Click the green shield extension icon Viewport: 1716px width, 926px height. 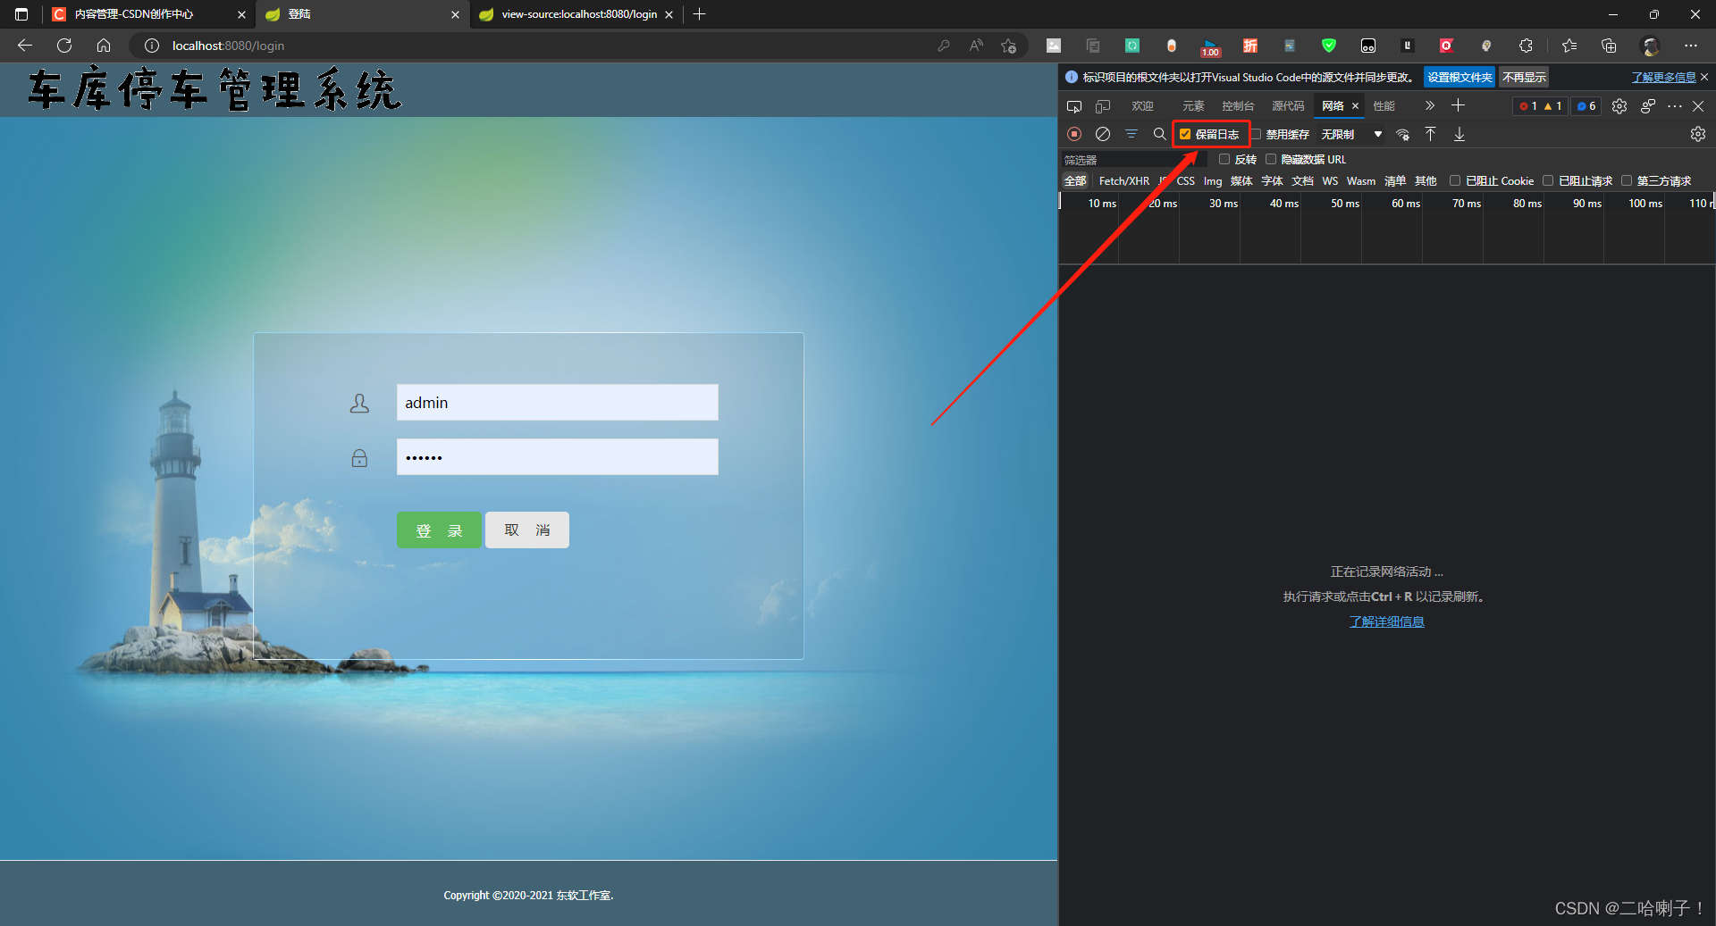tap(1329, 46)
